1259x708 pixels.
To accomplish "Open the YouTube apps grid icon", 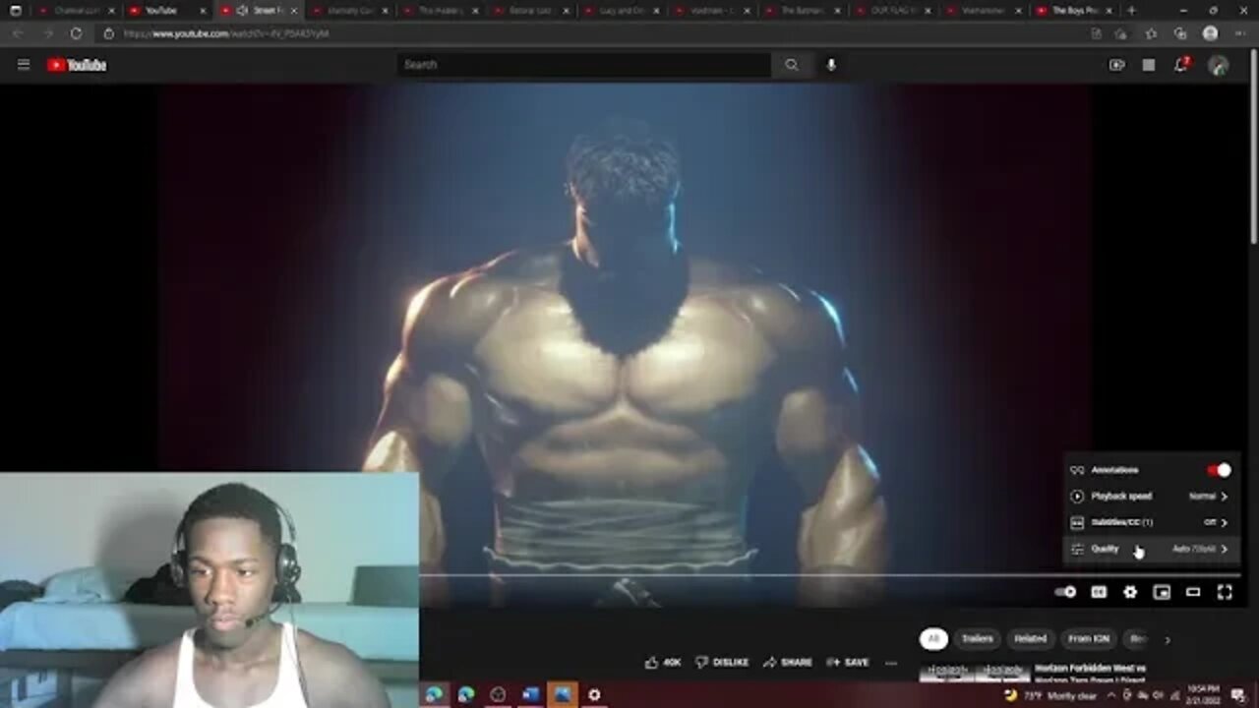I will point(1149,65).
